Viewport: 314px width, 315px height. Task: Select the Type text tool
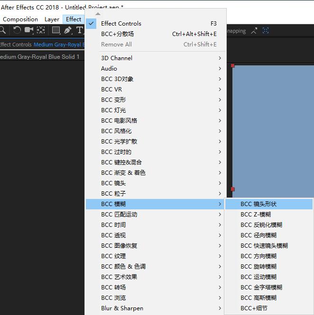(x=80, y=30)
